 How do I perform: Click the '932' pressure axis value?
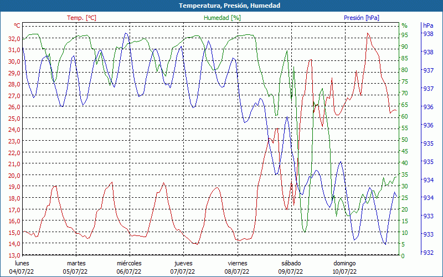click(x=428, y=253)
